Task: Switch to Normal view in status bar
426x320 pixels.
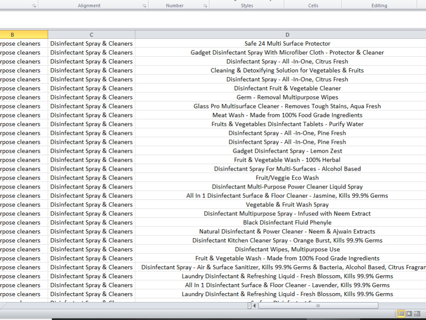Action: [401, 314]
